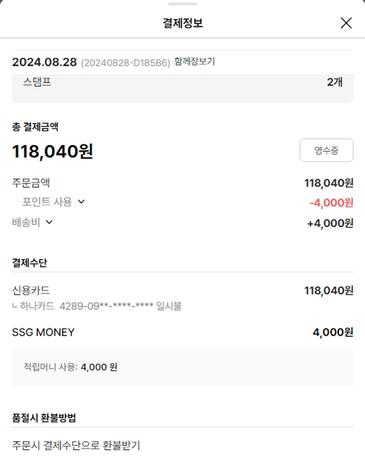Viewport: 365px width, 474px height.
Task: Click the large 118,040원 total amount
Action: pos(53,152)
